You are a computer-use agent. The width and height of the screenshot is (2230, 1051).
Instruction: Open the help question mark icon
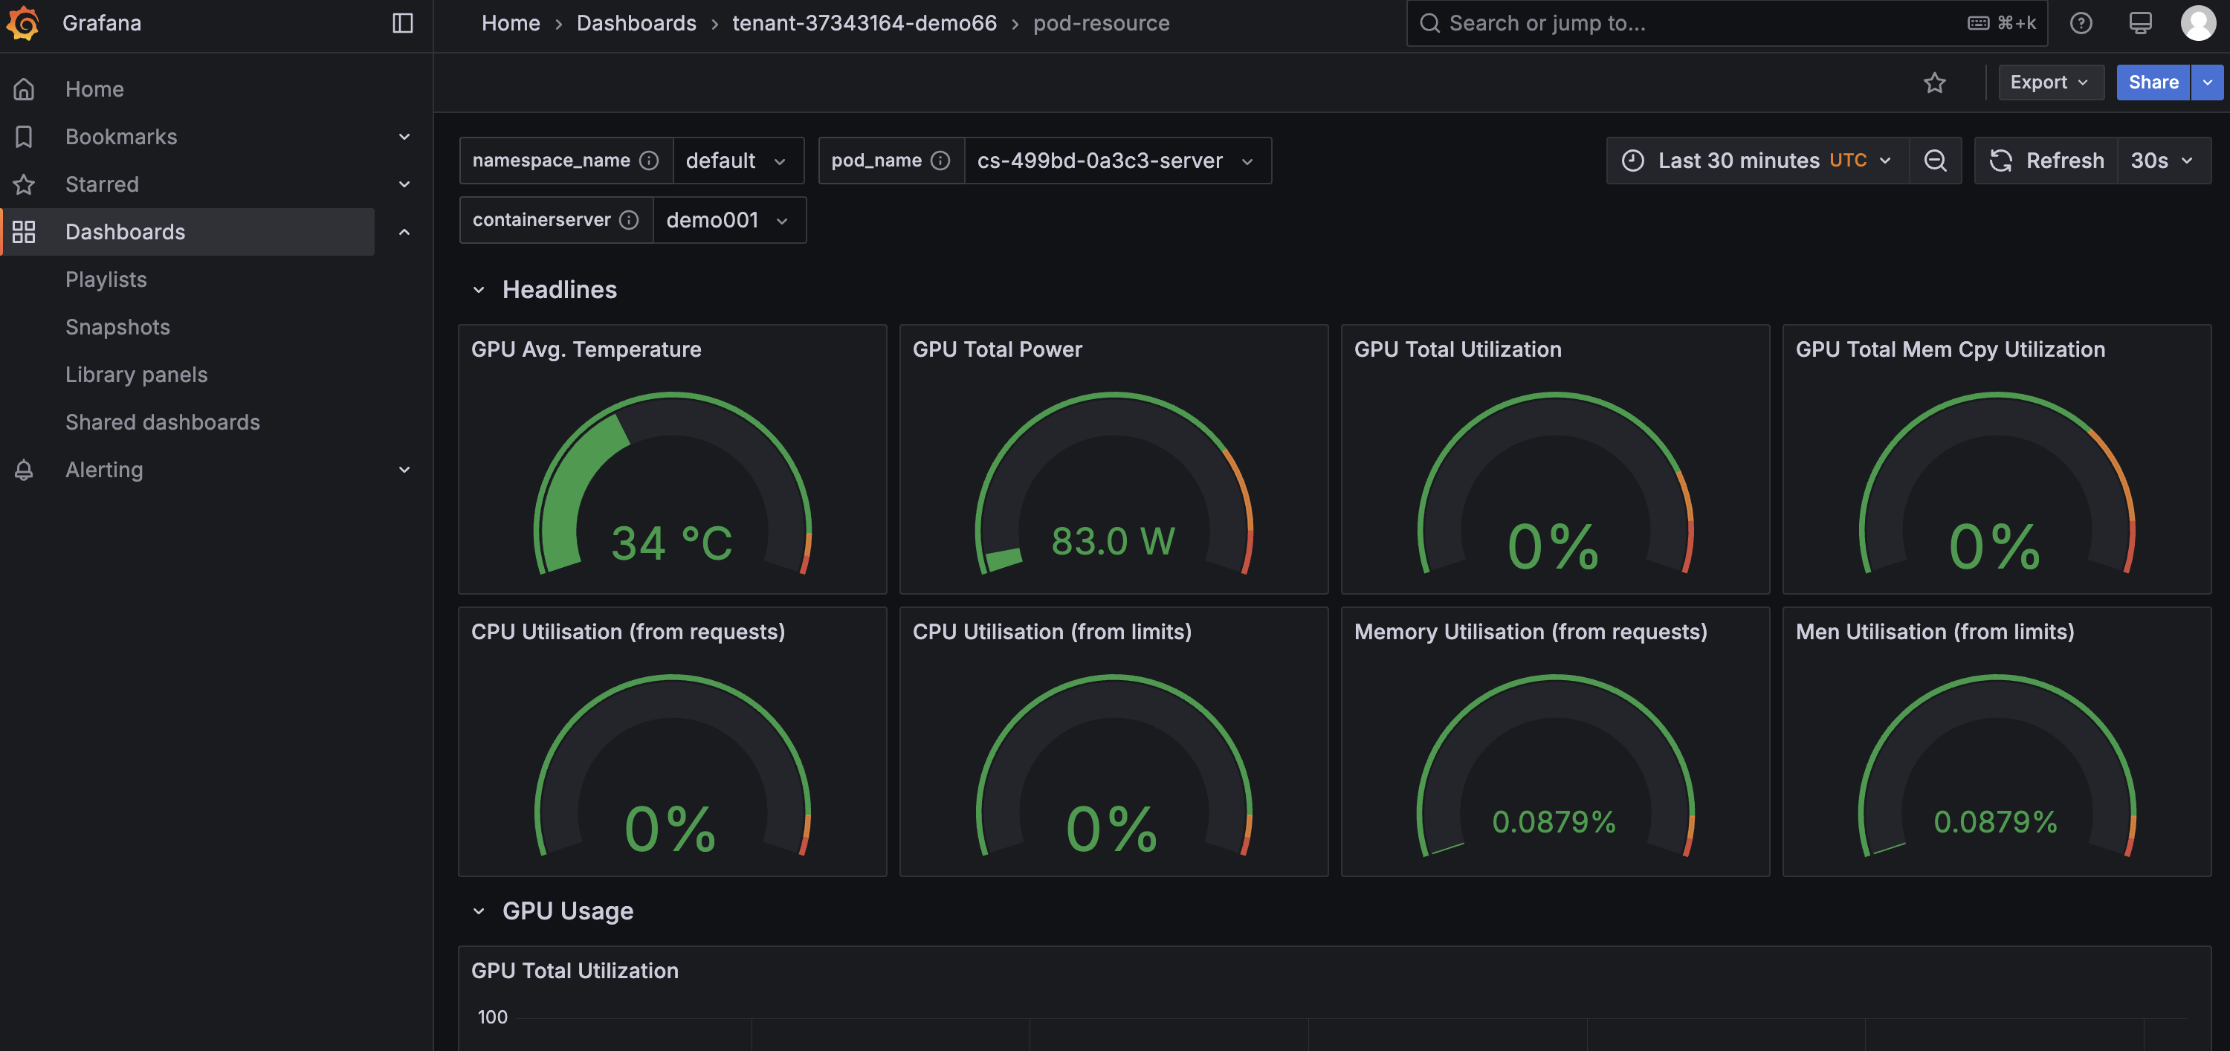pyautogui.click(x=2081, y=22)
